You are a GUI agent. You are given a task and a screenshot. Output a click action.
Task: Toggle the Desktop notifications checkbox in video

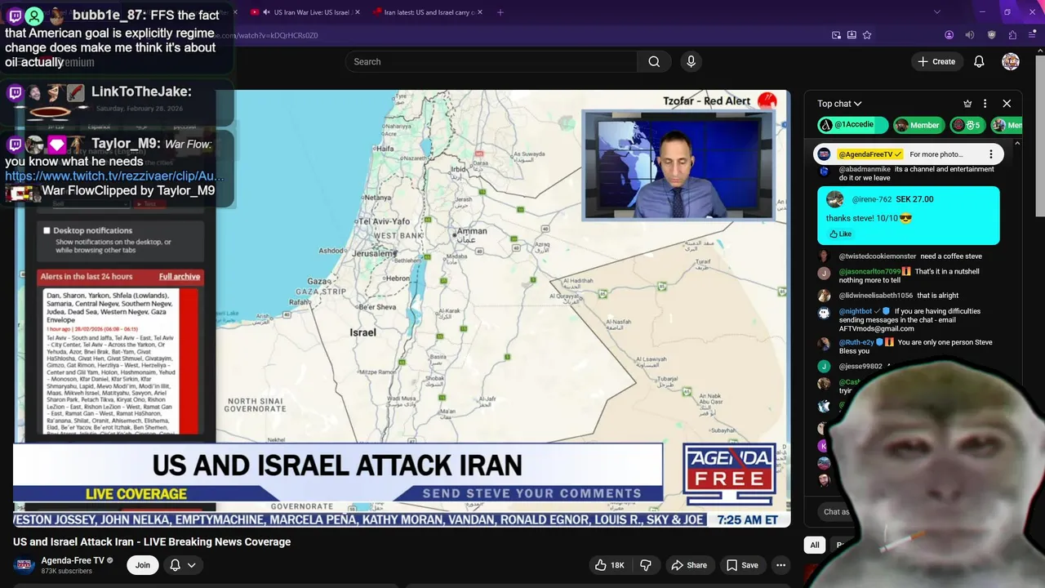pyautogui.click(x=47, y=231)
